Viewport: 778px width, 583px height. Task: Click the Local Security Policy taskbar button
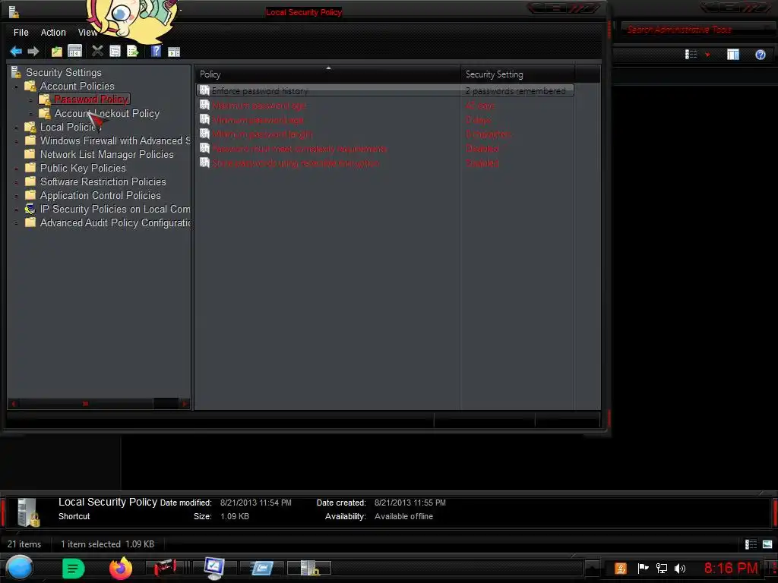click(x=309, y=568)
